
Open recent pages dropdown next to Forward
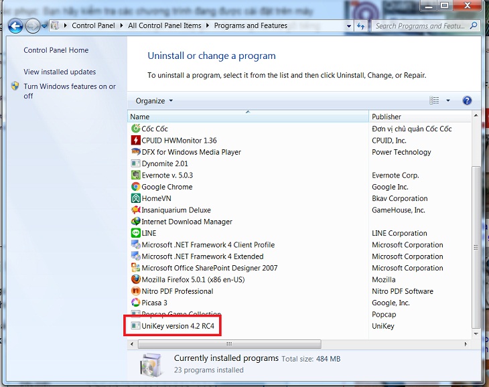coord(44,26)
